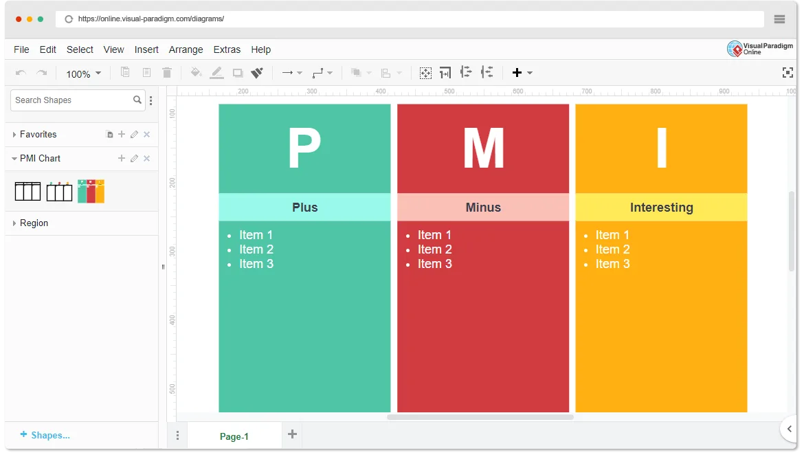
Task: Click the copy icon in the toolbar
Action: (x=125, y=72)
